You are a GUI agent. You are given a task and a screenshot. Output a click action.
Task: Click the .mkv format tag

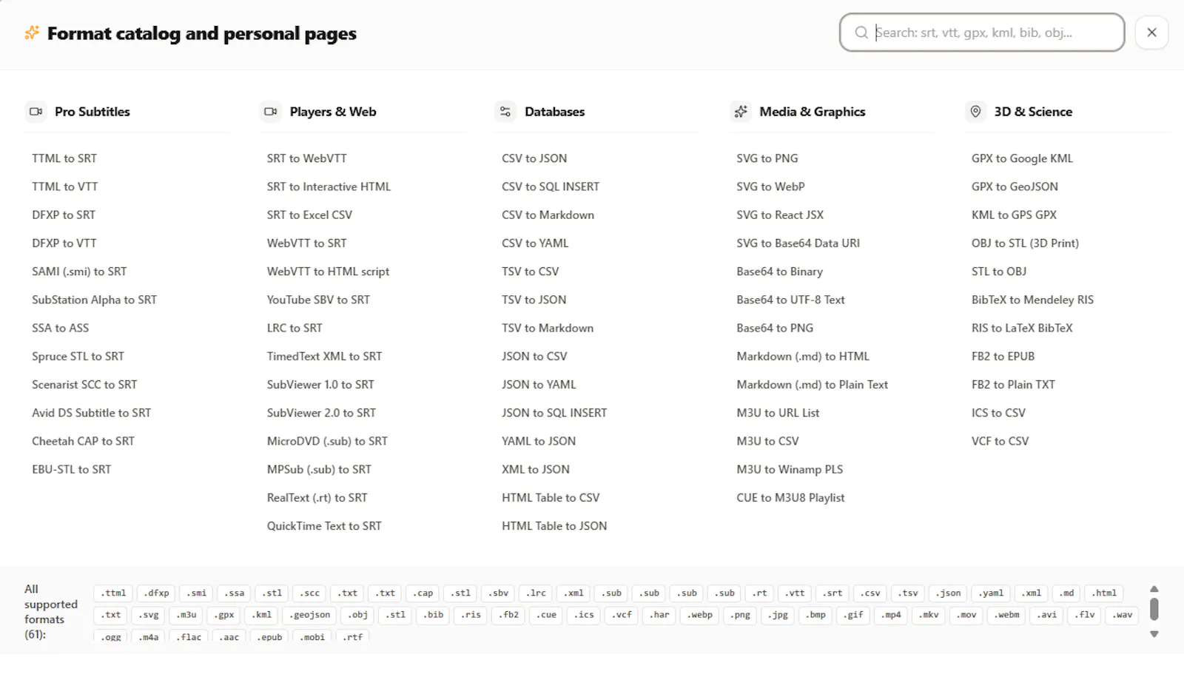[929, 615]
